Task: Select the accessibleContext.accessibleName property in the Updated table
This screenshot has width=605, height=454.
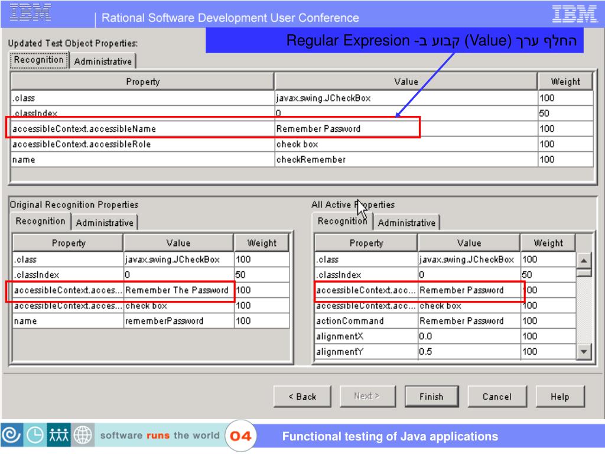Action: click(x=143, y=129)
